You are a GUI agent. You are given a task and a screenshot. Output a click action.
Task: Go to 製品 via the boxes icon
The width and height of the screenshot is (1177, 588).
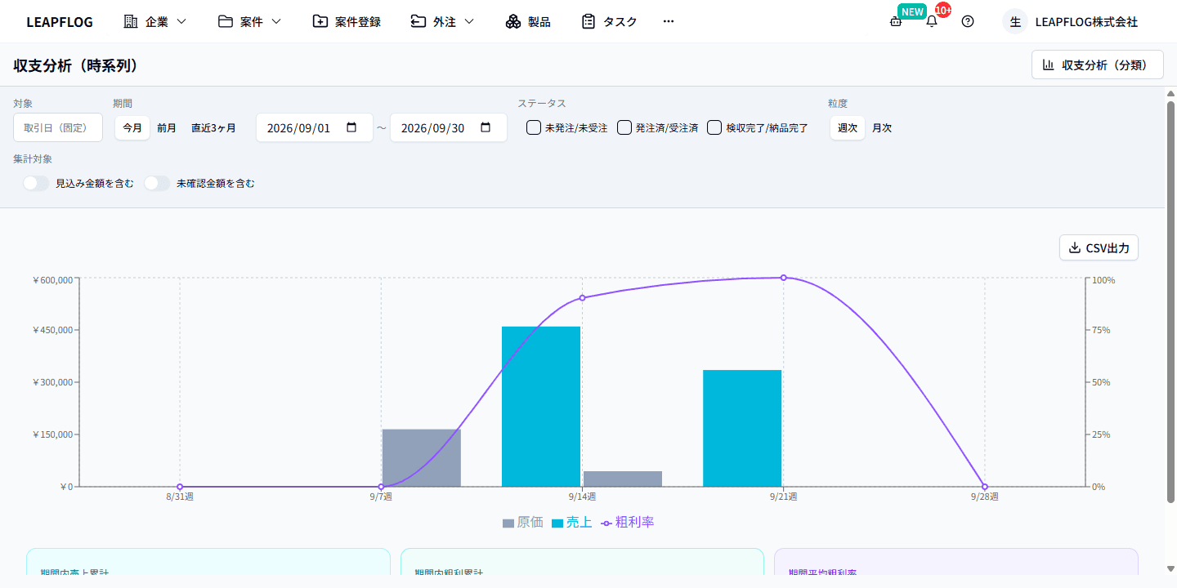512,22
